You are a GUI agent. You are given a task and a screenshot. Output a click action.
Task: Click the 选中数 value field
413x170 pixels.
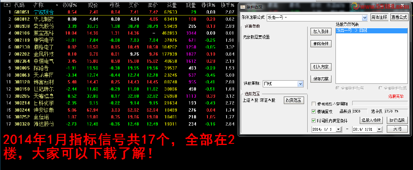[x=396, y=111]
